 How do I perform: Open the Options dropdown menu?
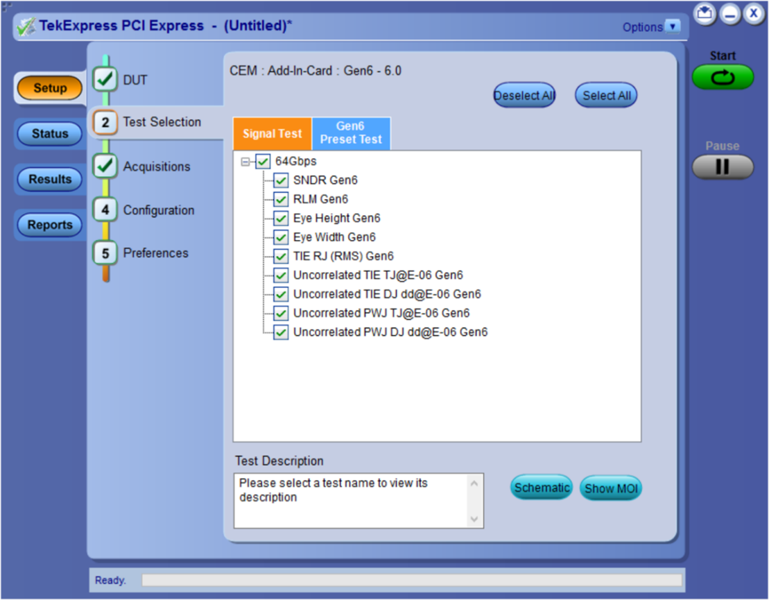coord(673,27)
